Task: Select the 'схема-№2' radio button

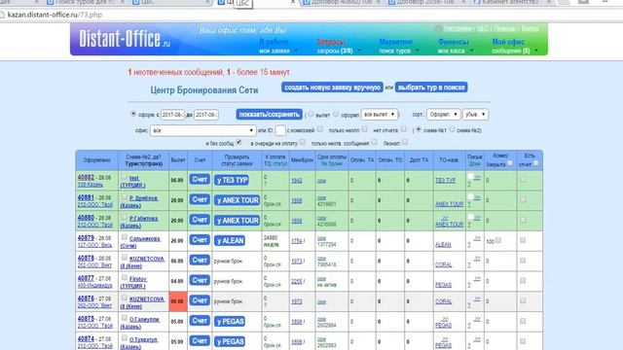Action: (x=452, y=129)
